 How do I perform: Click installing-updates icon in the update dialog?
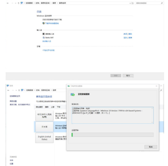(x=73, y=95)
